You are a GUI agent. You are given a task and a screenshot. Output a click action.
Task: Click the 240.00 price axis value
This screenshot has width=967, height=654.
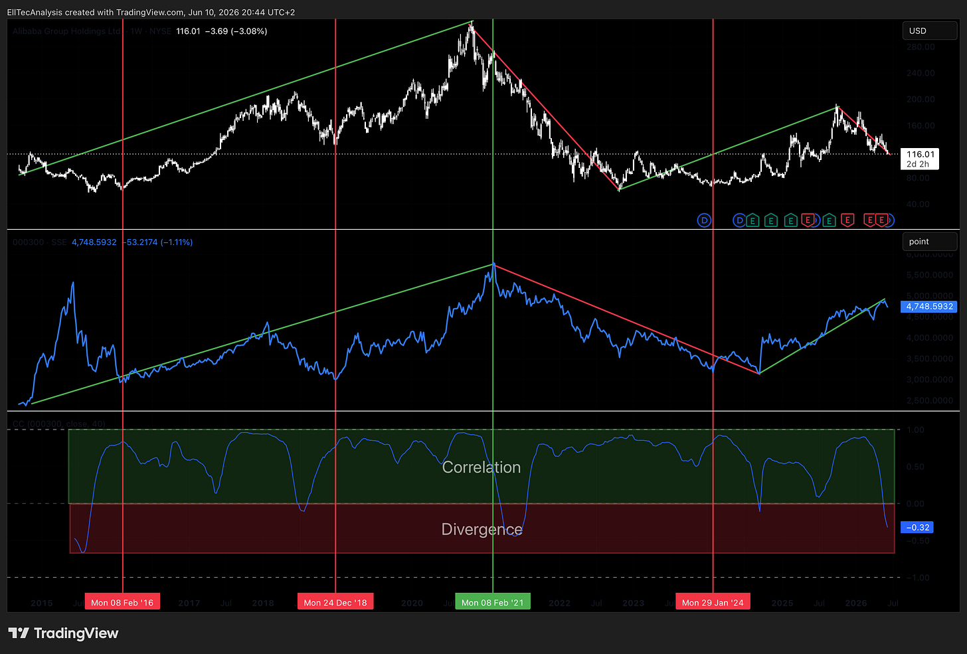click(921, 73)
